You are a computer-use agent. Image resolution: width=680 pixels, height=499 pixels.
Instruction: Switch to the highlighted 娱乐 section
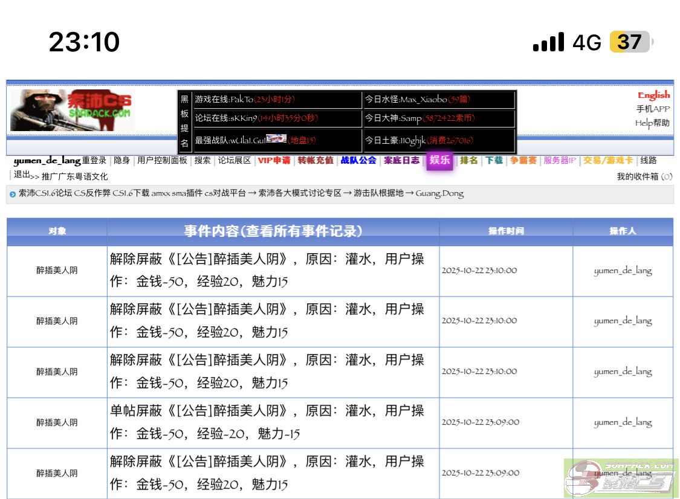pyautogui.click(x=439, y=161)
